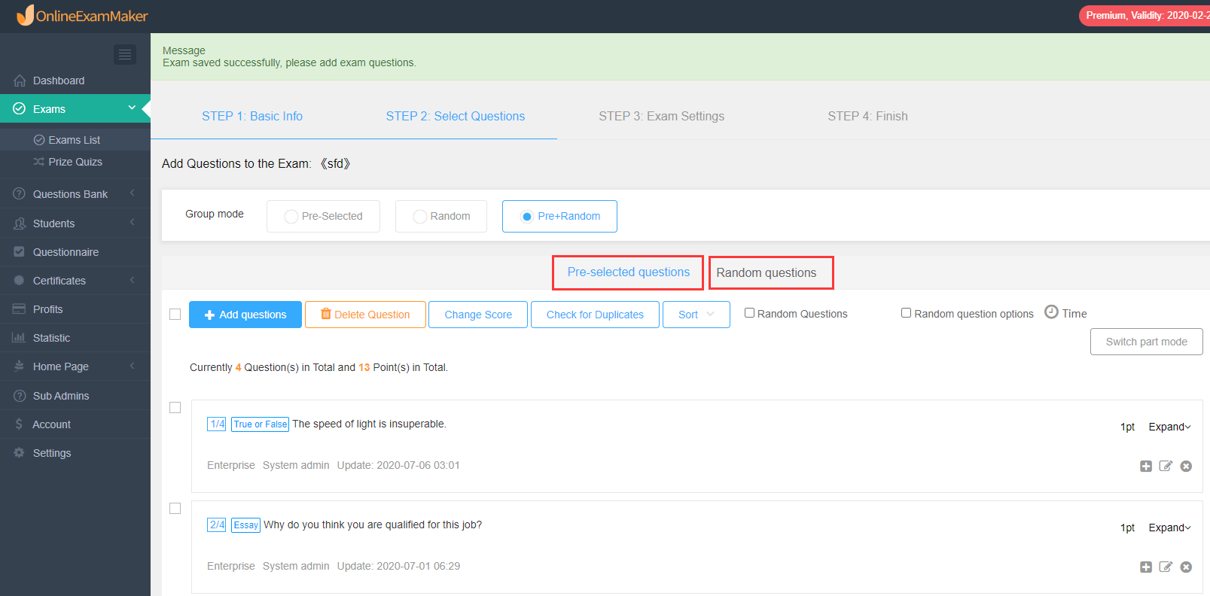Enable Random question options checkbox
1210x596 pixels.
(x=906, y=313)
